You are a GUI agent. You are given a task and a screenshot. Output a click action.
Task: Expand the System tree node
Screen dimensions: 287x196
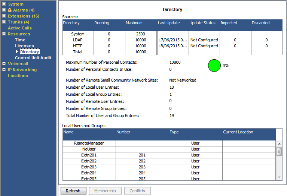click(x=4, y=4)
